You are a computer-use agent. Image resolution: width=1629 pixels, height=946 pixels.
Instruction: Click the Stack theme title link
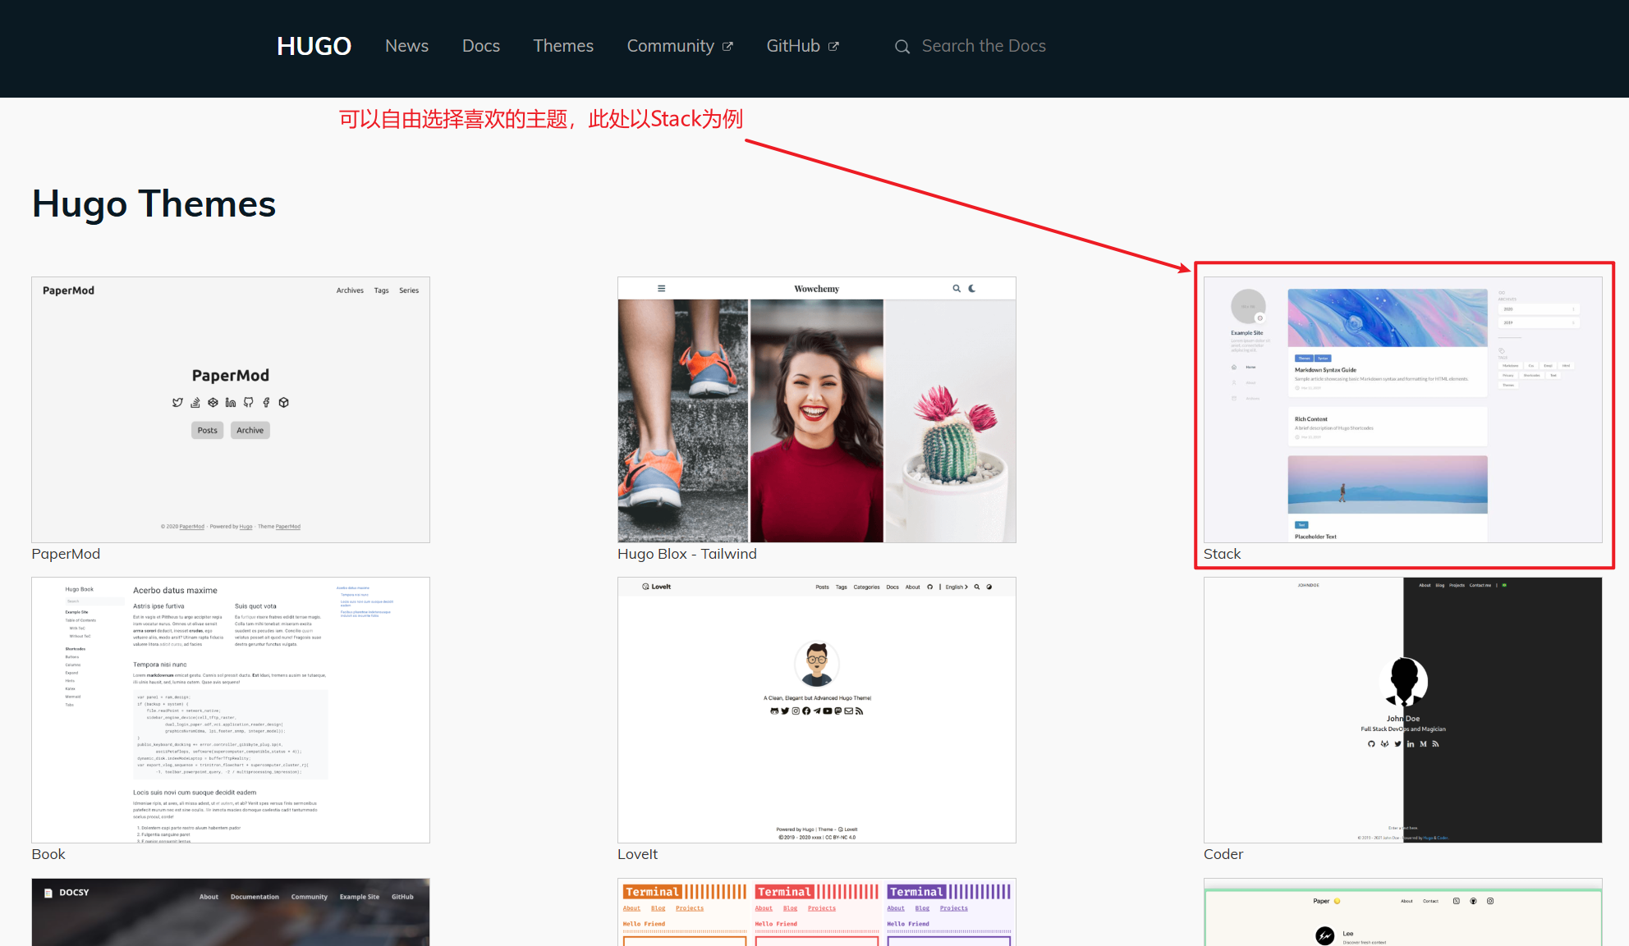(1222, 554)
